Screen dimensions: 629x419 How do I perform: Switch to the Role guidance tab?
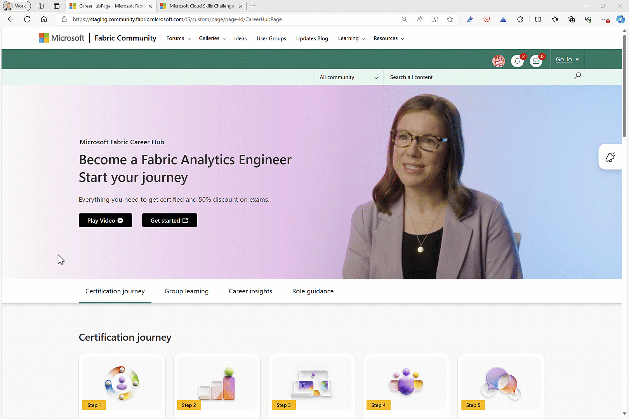pos(313,291)
